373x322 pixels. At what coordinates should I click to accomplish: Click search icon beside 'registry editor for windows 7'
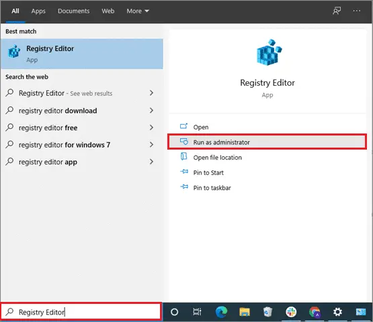[9, 144]
